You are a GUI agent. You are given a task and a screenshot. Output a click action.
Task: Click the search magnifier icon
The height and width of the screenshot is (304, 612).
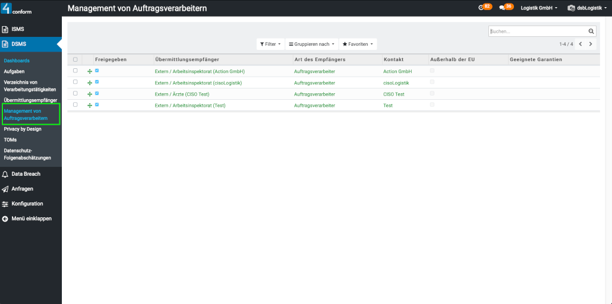tap(591, 31)
